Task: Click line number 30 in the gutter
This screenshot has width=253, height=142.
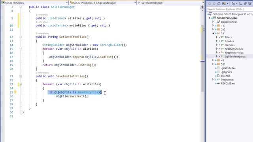Action: [x=11, y=112]
